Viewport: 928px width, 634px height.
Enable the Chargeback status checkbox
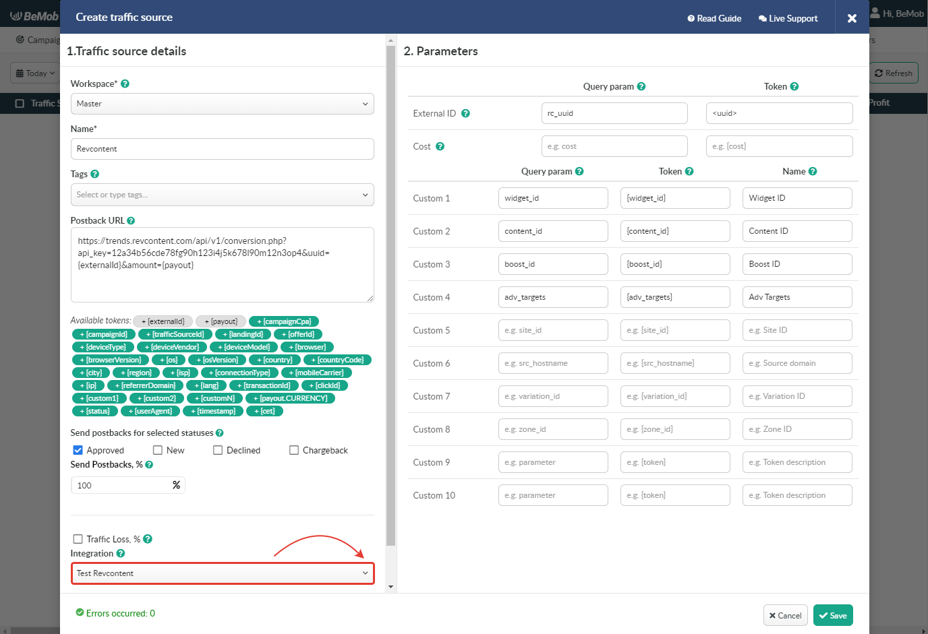tap(294, 450)
